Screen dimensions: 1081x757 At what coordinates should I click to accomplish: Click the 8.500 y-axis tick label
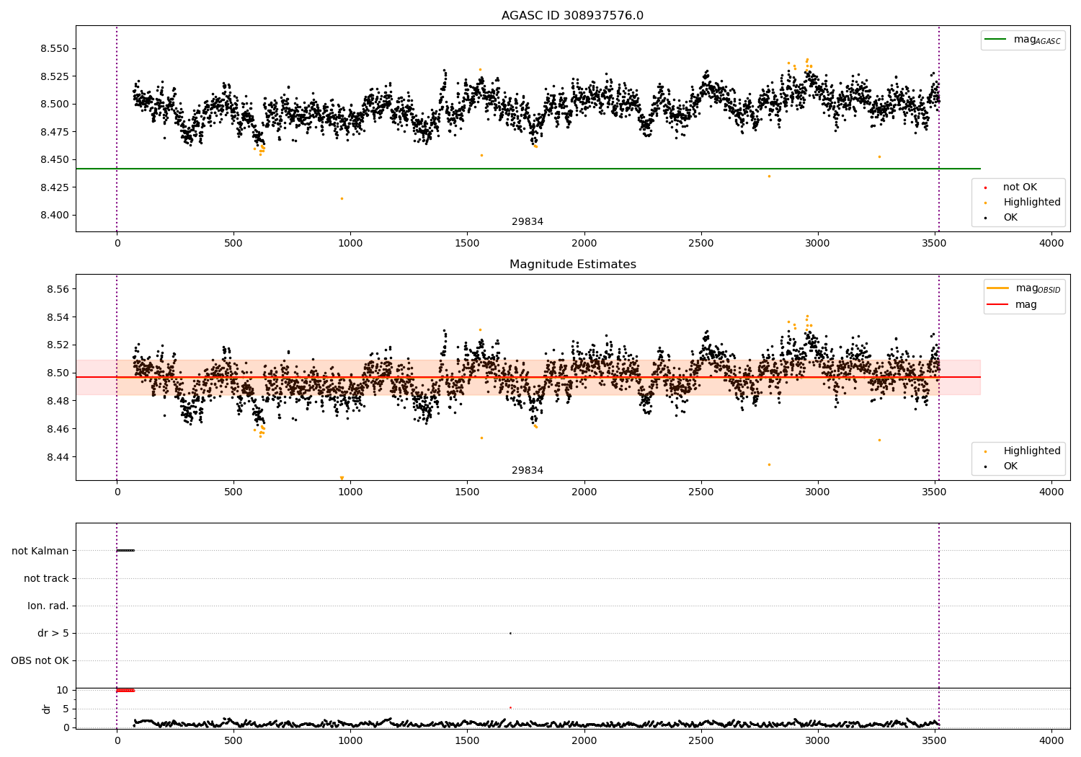(x=55, y=104)
